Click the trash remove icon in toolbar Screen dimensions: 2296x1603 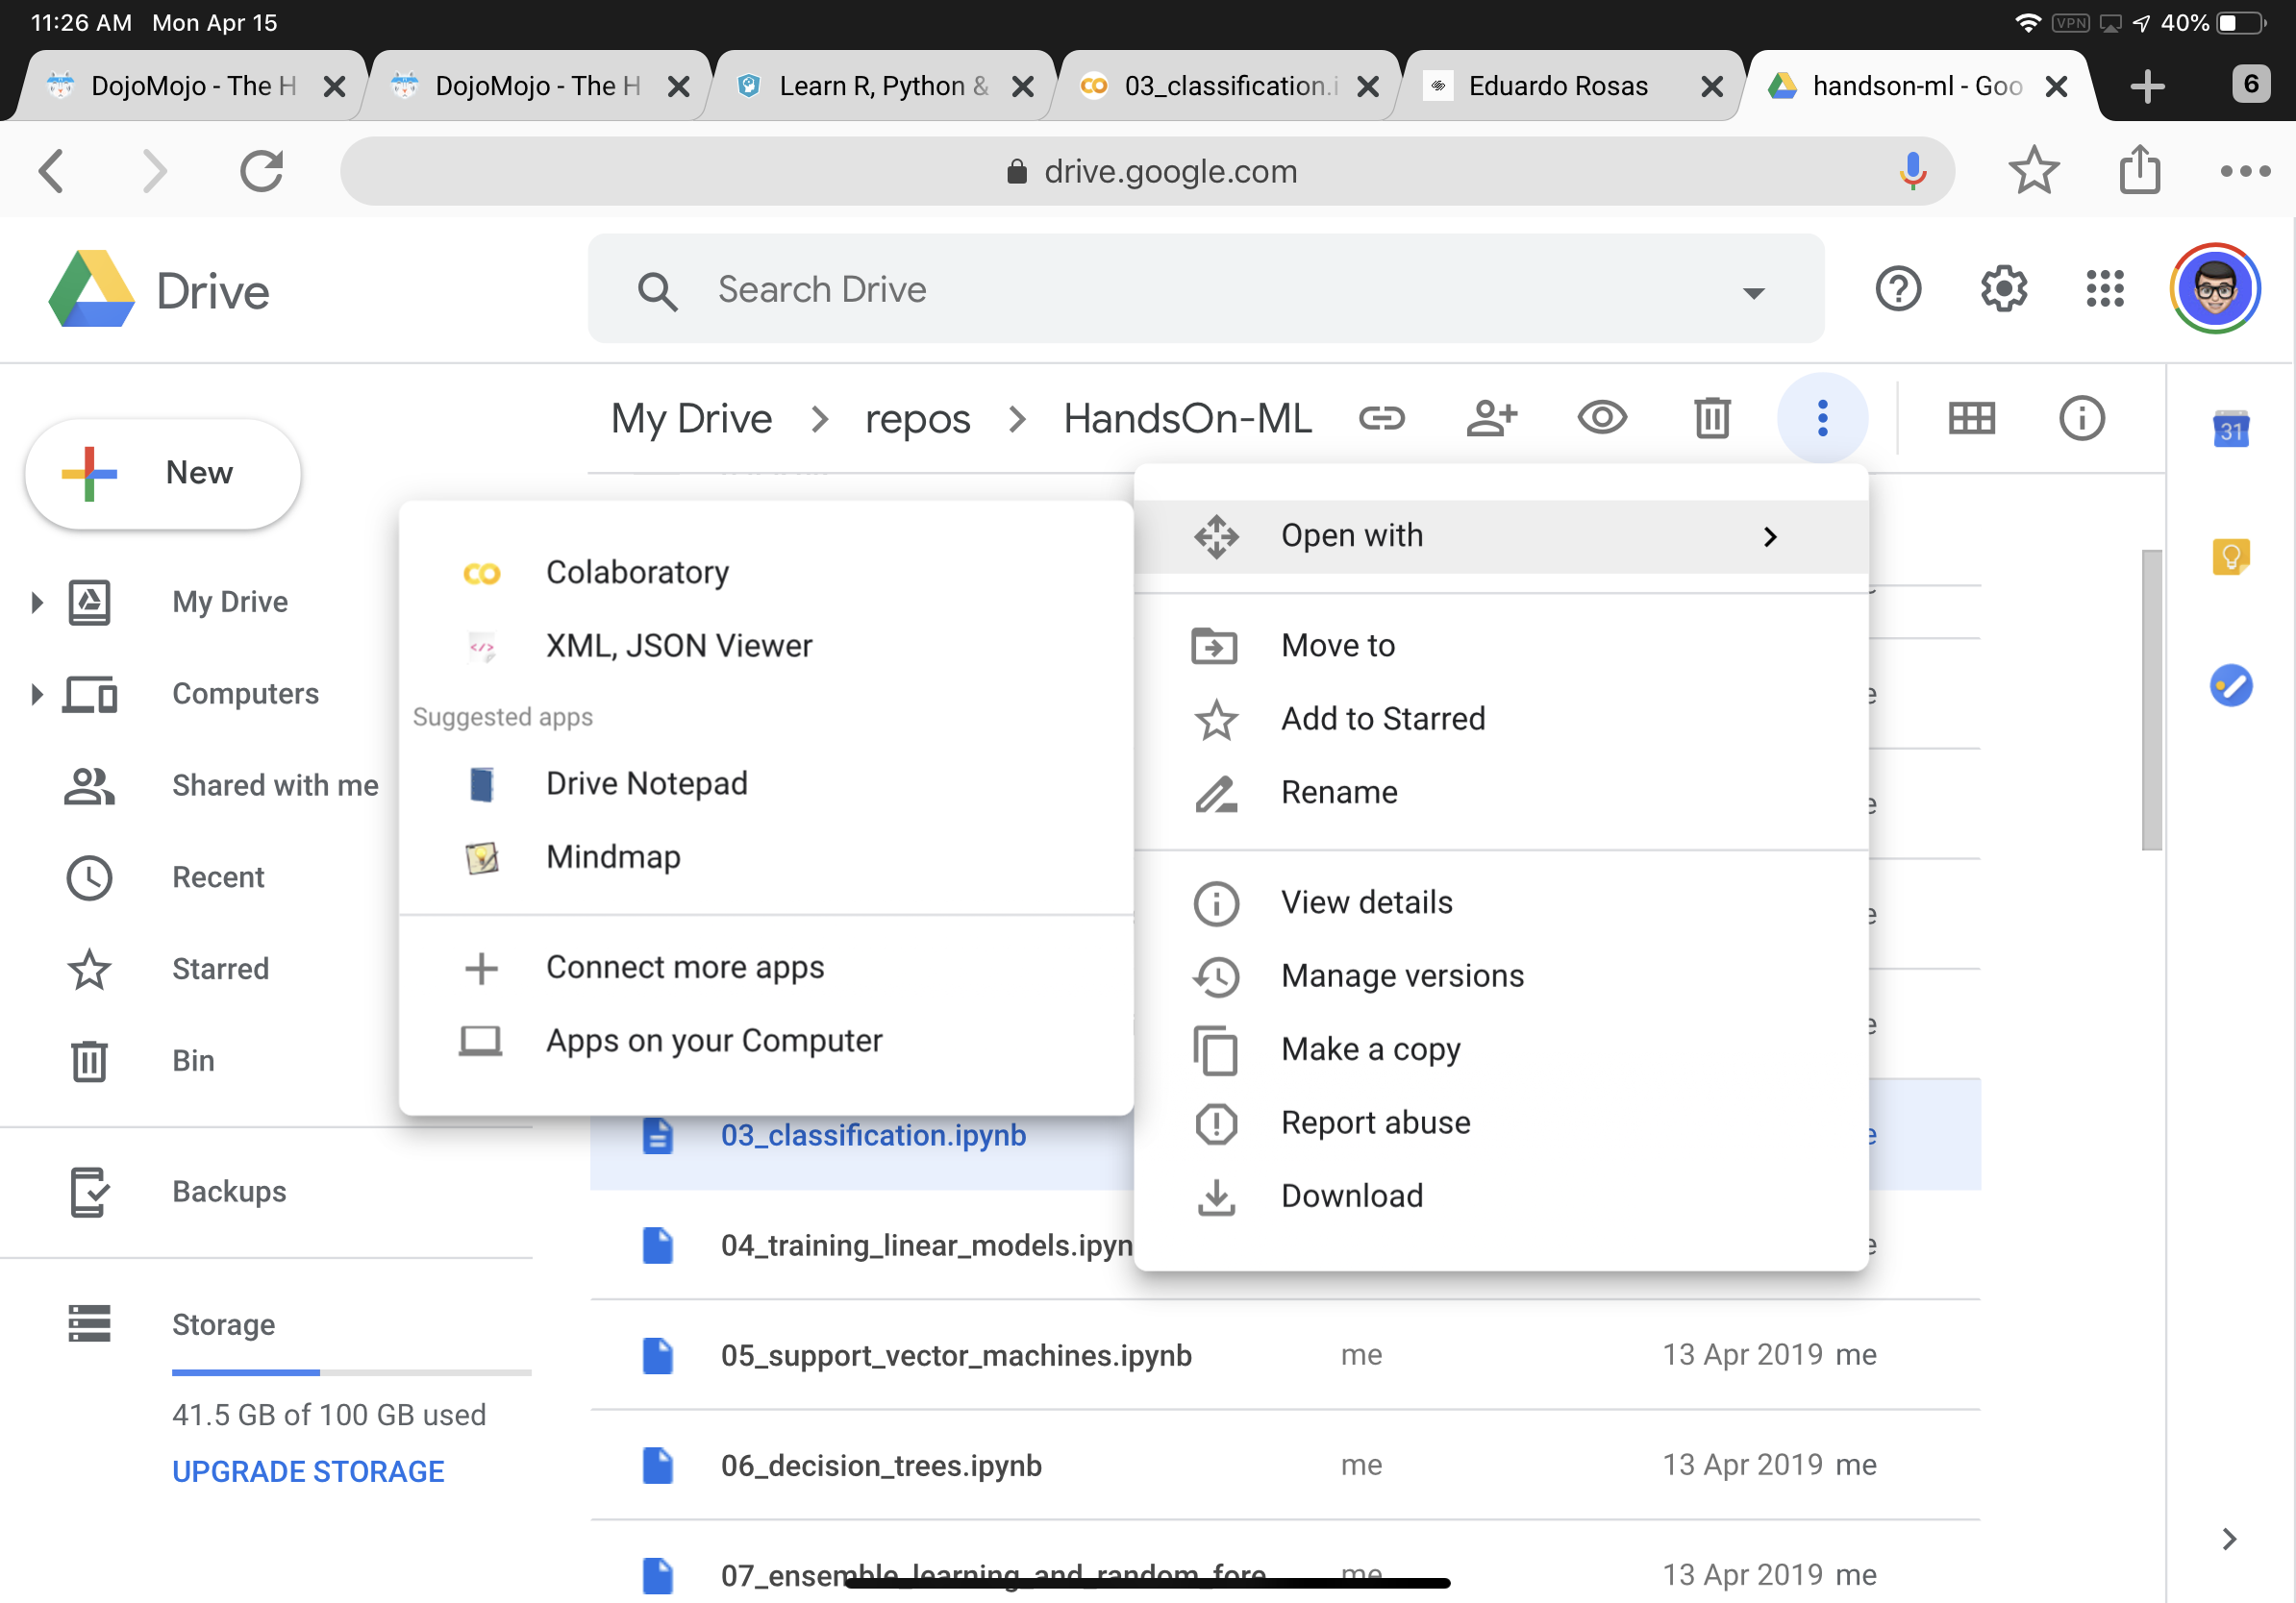click(1711, 418)
